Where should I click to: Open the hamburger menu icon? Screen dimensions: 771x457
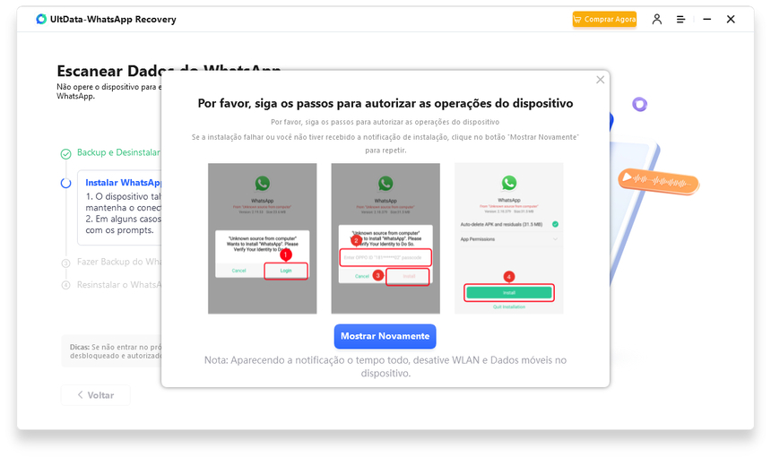coord(681,19)
